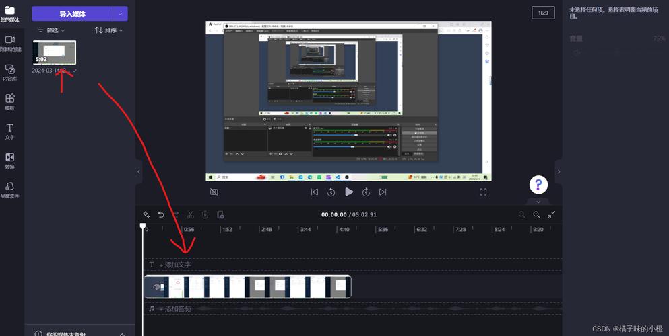Zoom in the timeline with the plus magnifier
This screenshot has height=336, width=669.
click(x=536, y=214)
